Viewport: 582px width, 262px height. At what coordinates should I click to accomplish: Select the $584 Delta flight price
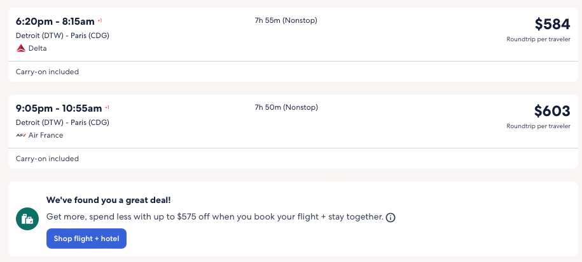click(552, 24)
